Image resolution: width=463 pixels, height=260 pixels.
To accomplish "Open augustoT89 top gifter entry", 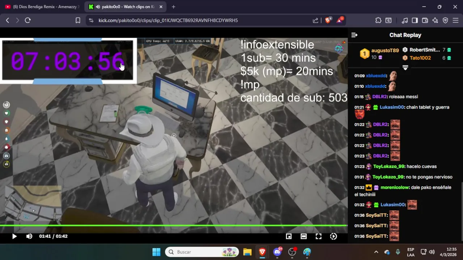I will [379, 54].
